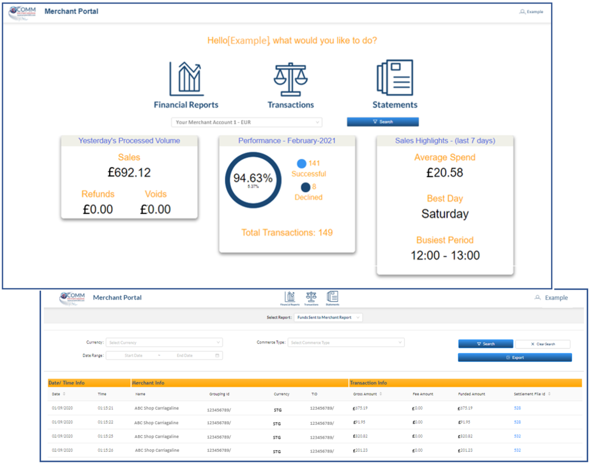Click the Transactions icon in the report header
This screenshot has width=591, height=464.
pyautogui.click(x=311, y=296)
